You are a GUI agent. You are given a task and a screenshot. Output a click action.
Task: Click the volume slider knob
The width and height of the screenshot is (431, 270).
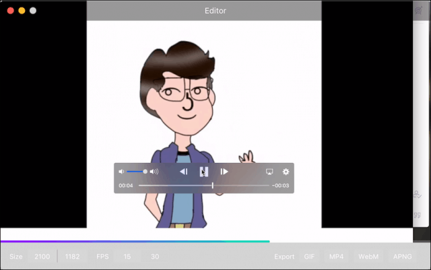click(x=145, y=172)
